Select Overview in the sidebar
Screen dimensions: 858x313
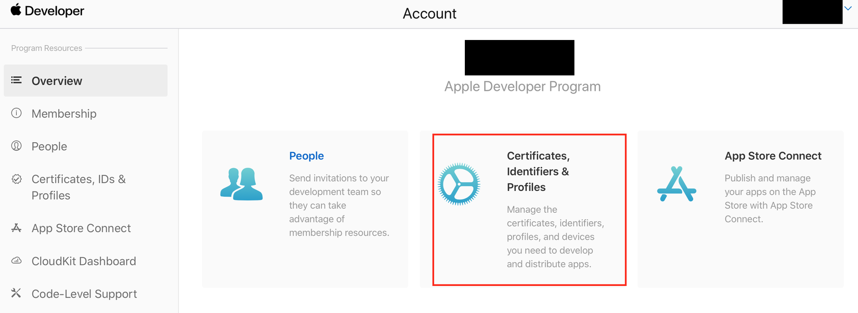[57, 81]
